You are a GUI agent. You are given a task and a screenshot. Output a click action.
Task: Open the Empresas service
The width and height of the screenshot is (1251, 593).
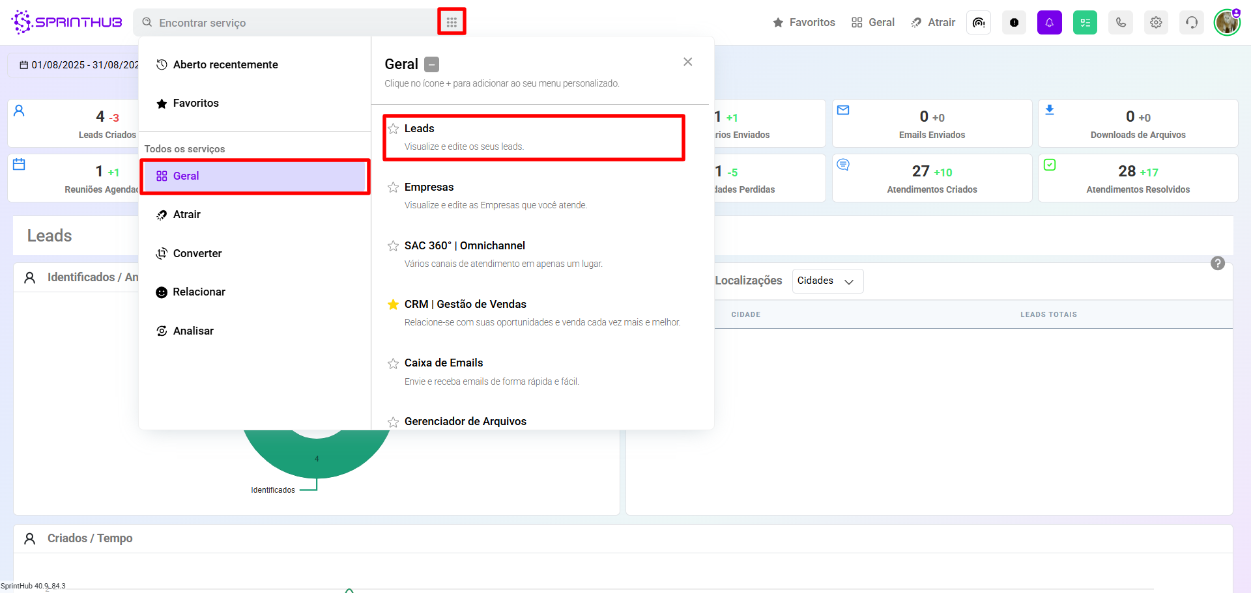point(429,187)
